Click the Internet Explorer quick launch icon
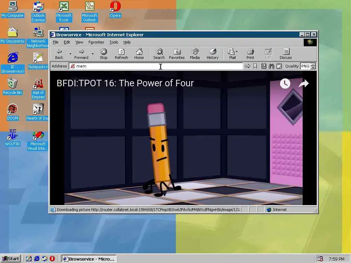 tap(37, 259)
